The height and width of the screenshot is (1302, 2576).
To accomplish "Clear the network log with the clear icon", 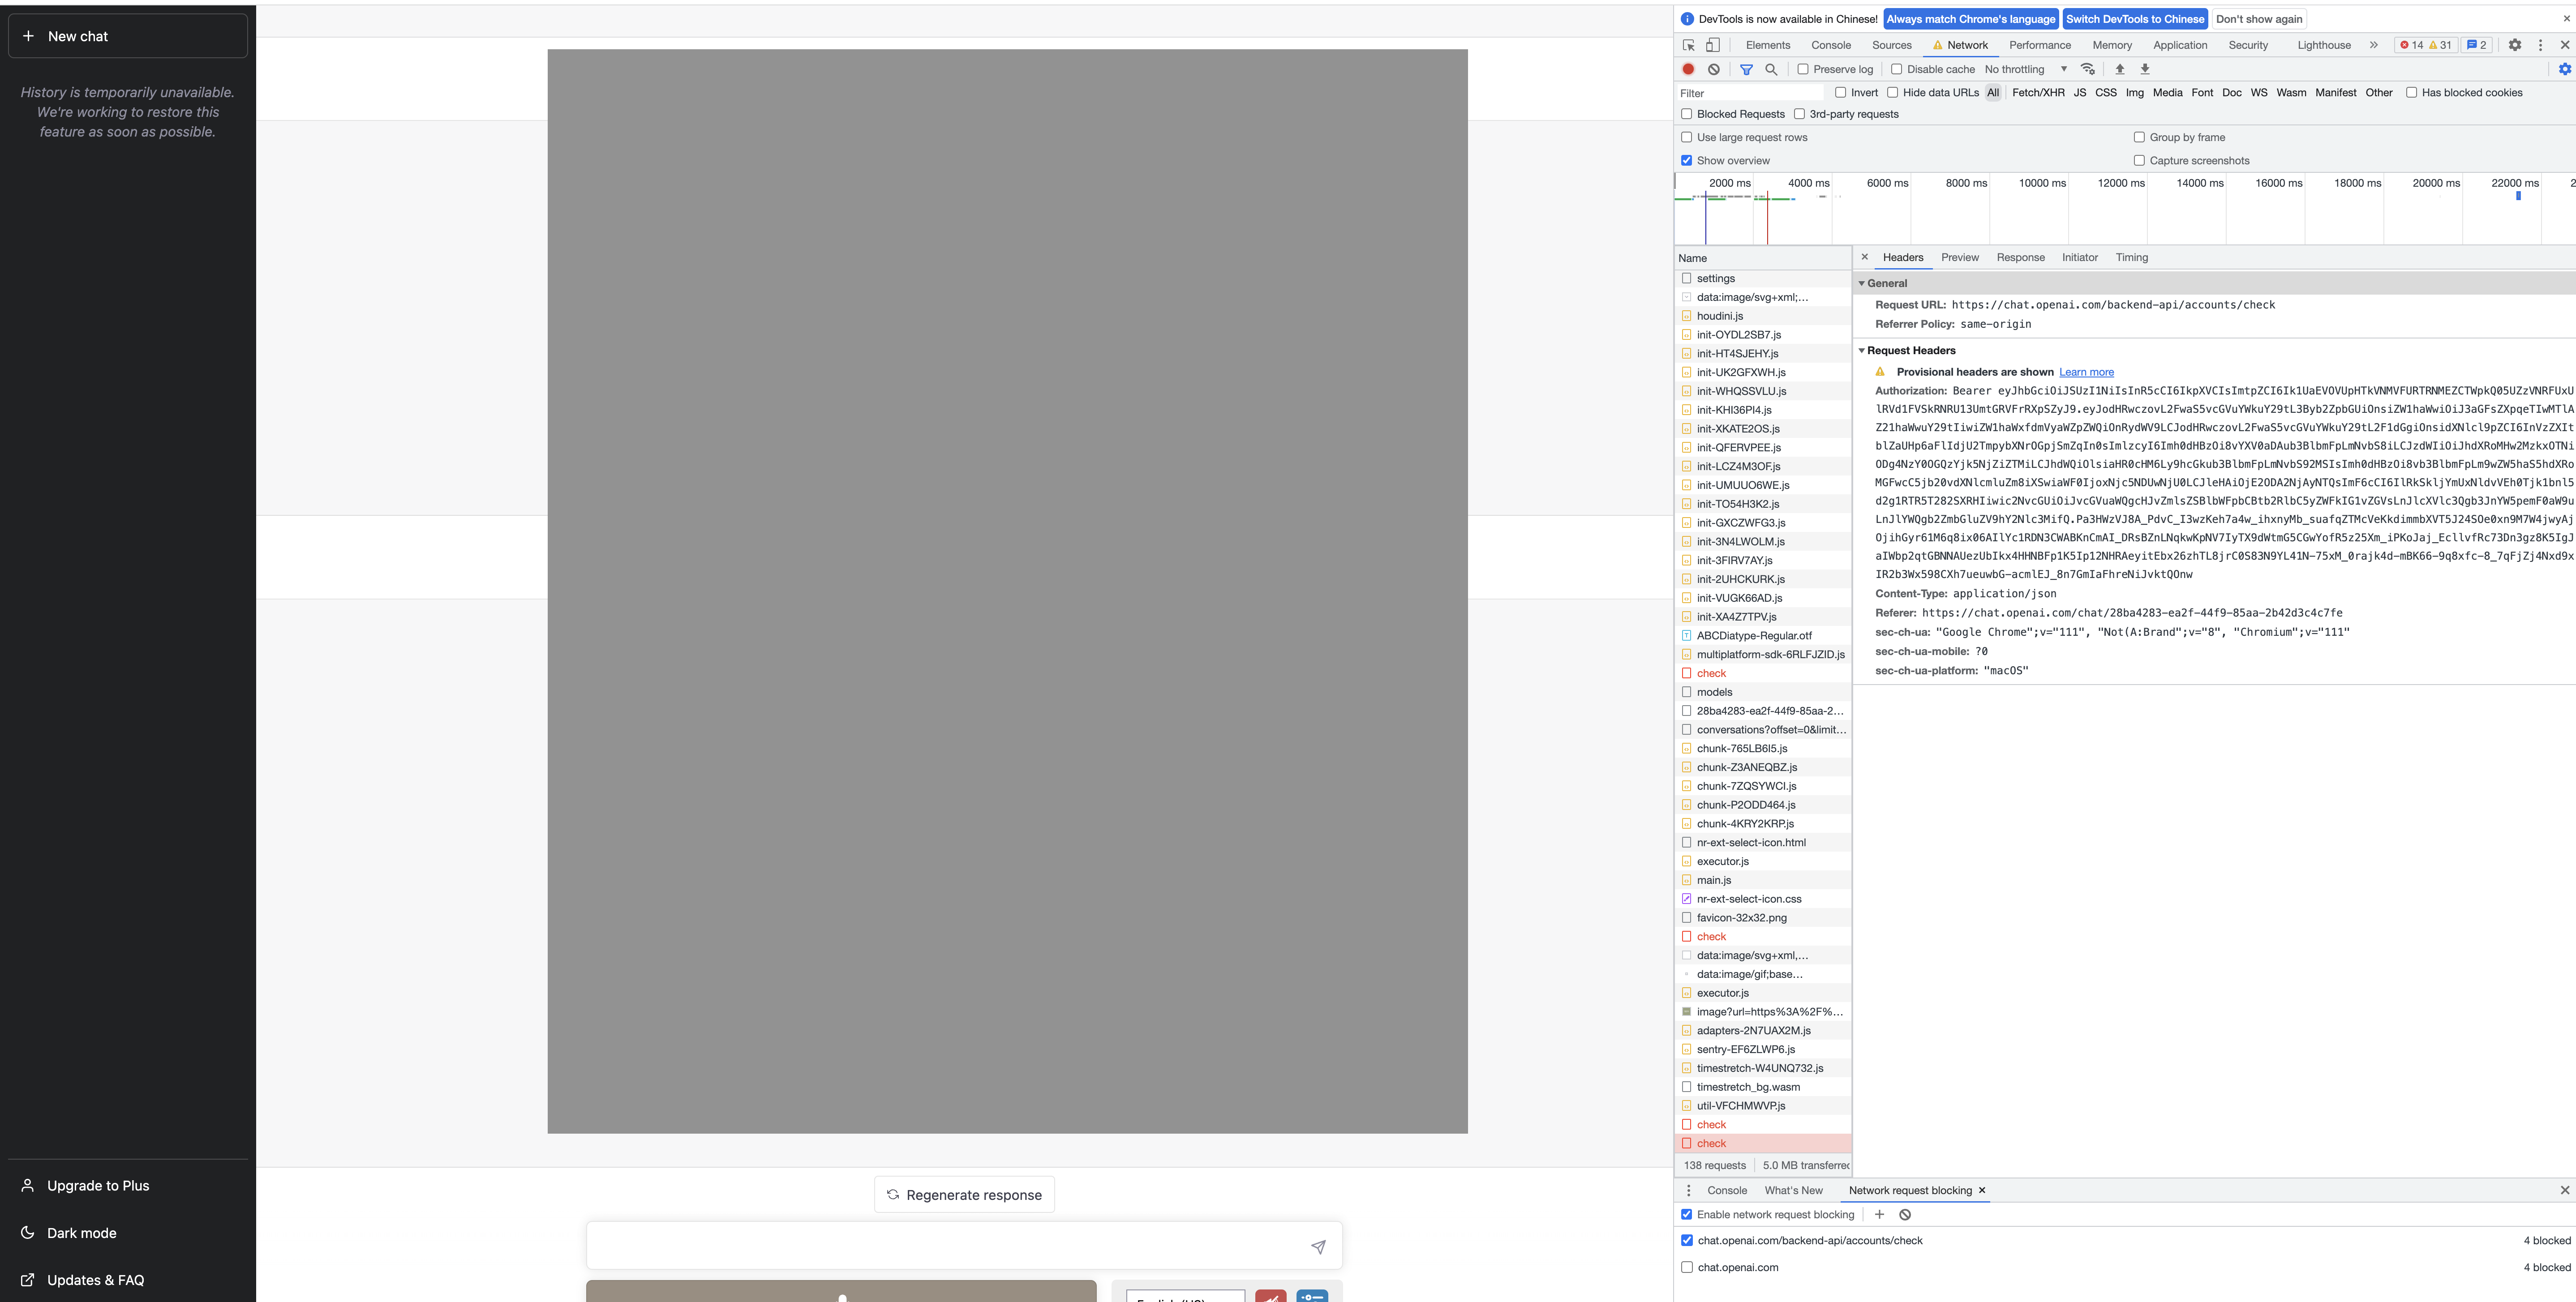I will click(1715, 69).
